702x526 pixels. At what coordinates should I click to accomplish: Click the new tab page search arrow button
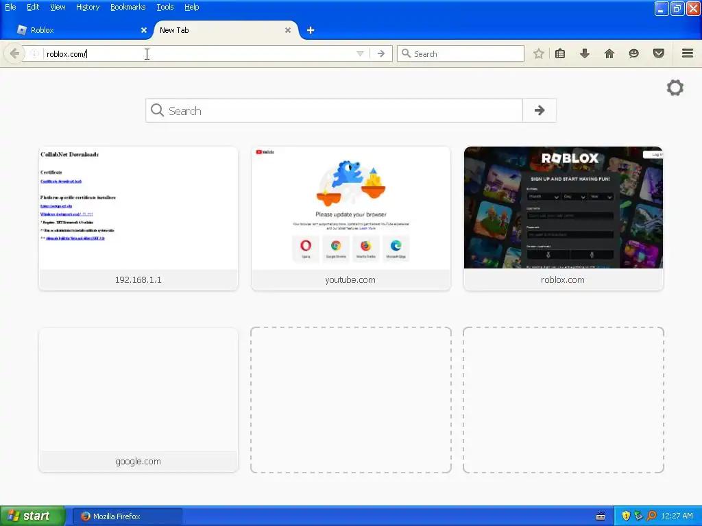(x=540, y=110)
